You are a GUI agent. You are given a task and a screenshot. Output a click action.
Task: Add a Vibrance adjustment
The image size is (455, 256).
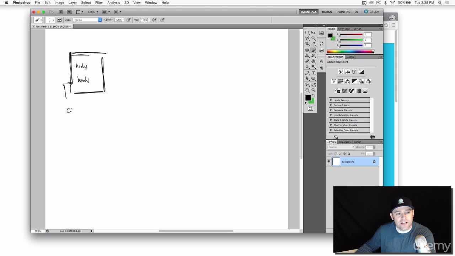click(334, 81)
